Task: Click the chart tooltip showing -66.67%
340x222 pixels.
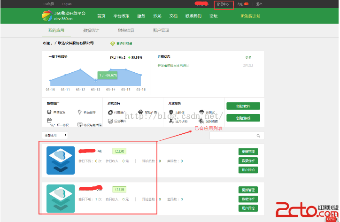Action: pyautogui.click(x=108, y=76)
